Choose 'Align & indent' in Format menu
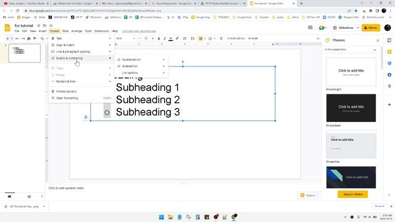The image size is (395, 222). click(81, 45)
